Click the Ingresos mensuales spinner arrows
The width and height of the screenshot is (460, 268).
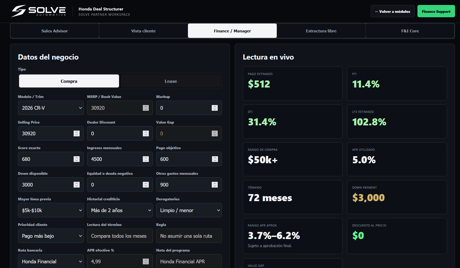(146, 159)
